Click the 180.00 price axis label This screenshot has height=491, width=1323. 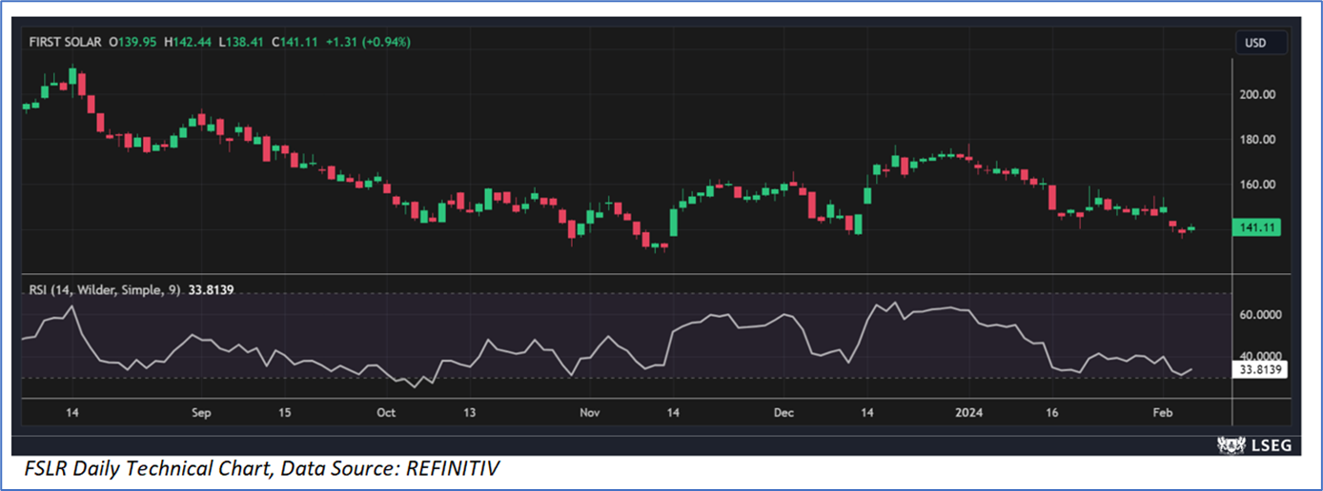1258,140
